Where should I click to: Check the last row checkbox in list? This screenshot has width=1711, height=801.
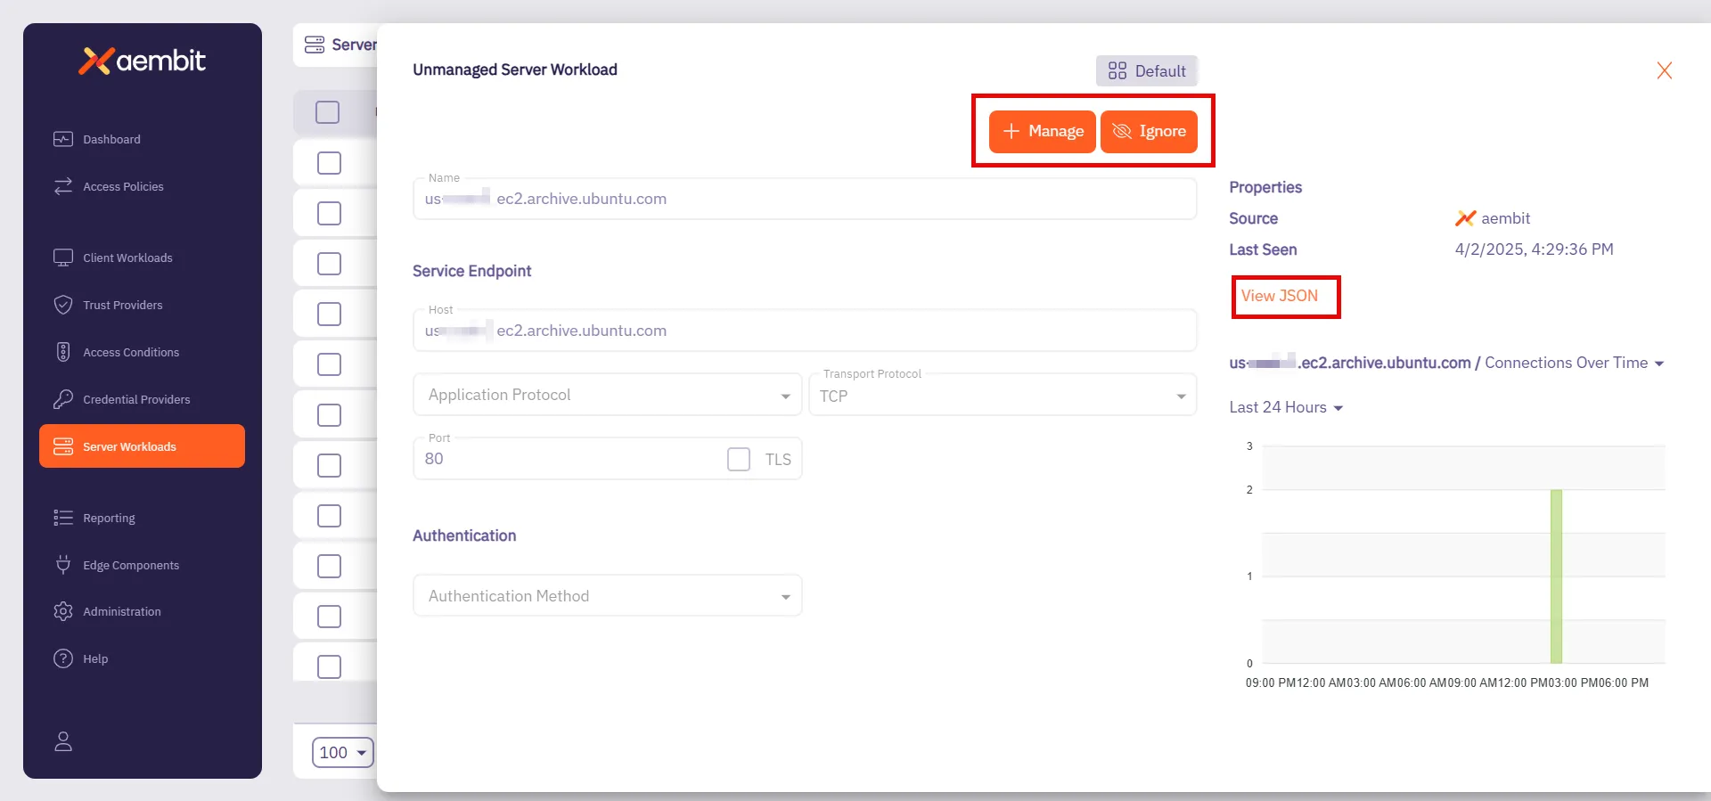click(330, 666)
